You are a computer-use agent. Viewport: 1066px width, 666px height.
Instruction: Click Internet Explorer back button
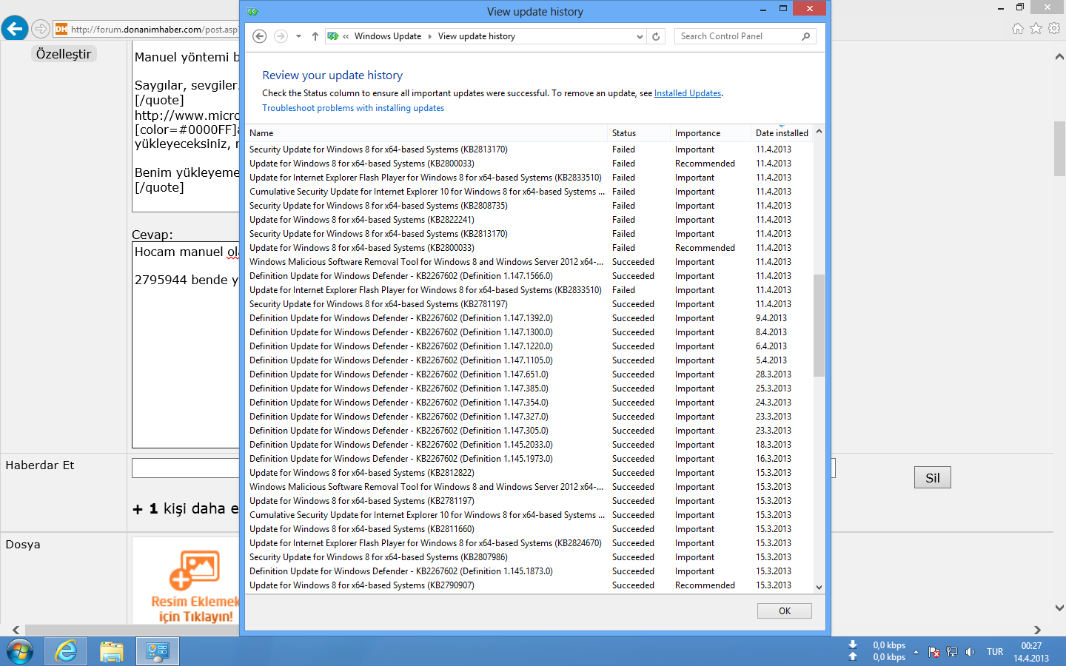[x=15, y=29]
